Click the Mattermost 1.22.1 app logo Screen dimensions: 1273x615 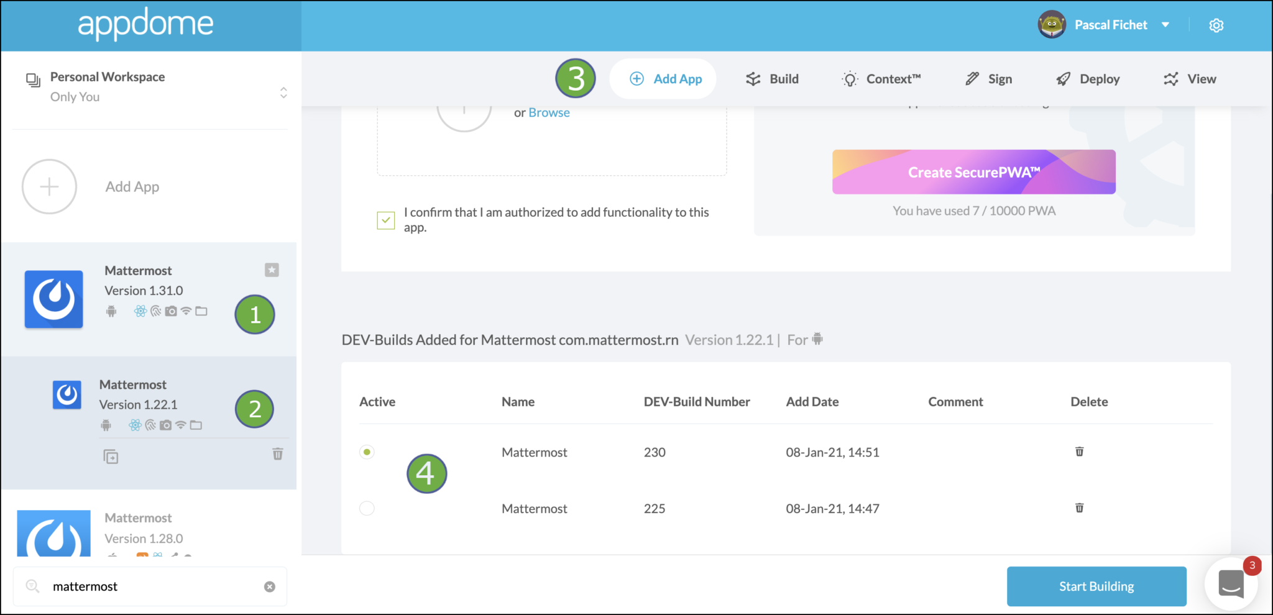67,394
